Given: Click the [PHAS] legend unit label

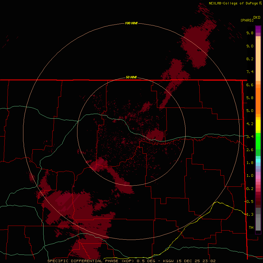Looking at the screenshot, I should [x=247, y=20].
